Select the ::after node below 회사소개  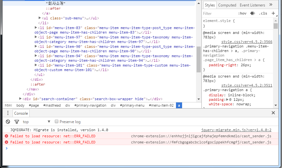(x=53, y=8)
